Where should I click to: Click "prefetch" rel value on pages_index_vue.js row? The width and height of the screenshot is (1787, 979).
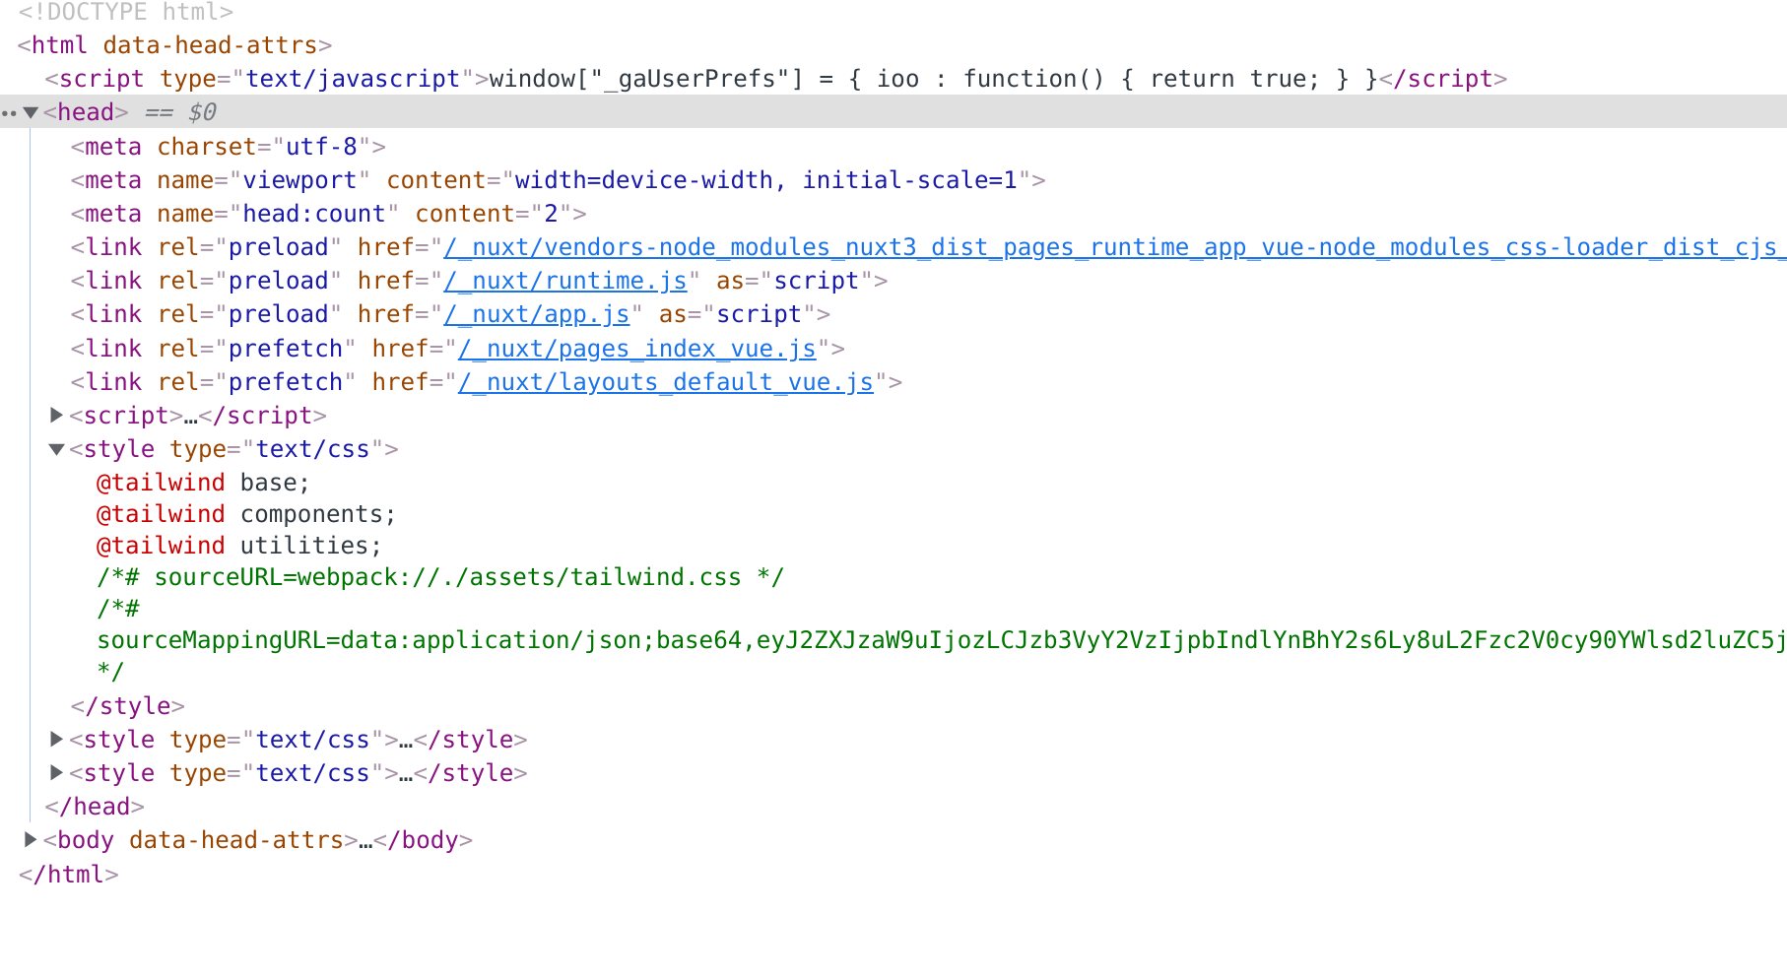click(286, 349)
